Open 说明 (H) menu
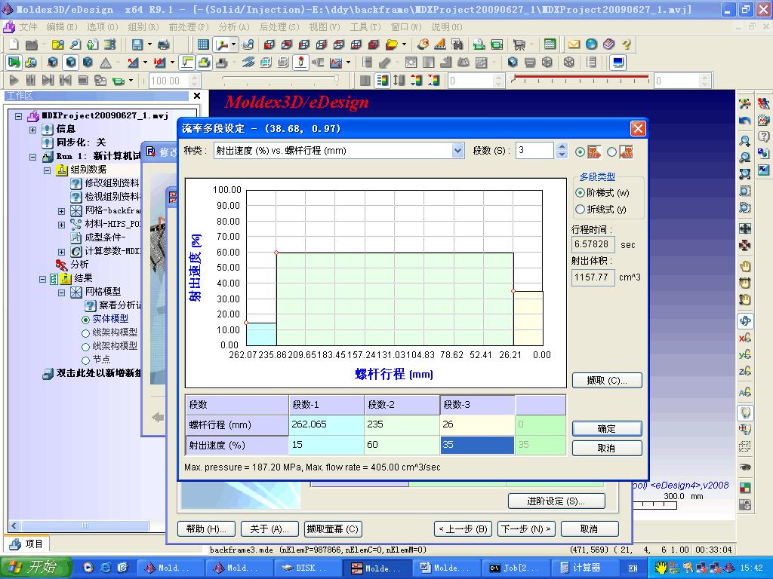 click(447, 26)
